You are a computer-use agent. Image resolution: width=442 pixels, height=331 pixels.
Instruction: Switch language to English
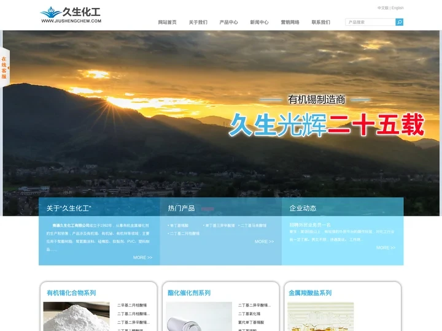tap(397, 8)
